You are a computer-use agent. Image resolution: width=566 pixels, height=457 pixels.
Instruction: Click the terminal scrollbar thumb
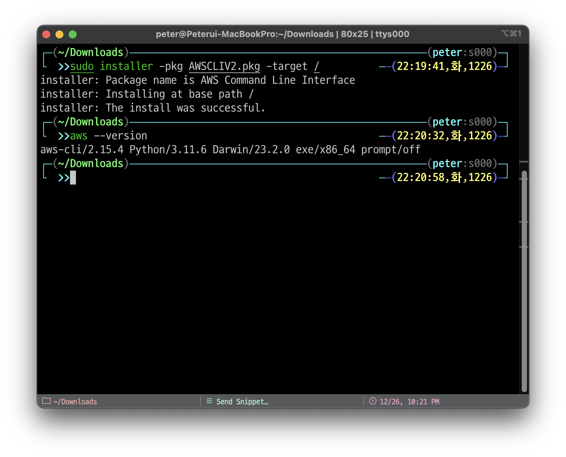[524, 281]
